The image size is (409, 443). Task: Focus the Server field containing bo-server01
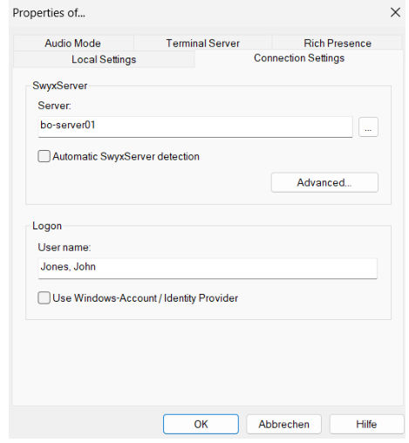click(x=195, y=126)
